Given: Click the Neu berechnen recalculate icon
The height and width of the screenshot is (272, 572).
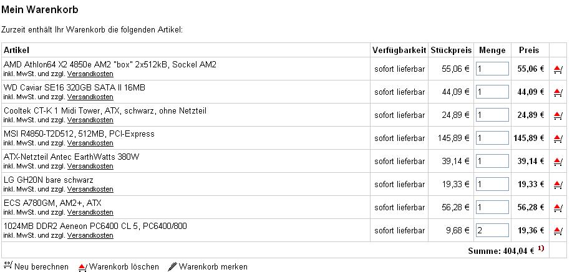Looking at the screenshot, I should (x=7, y=265).
